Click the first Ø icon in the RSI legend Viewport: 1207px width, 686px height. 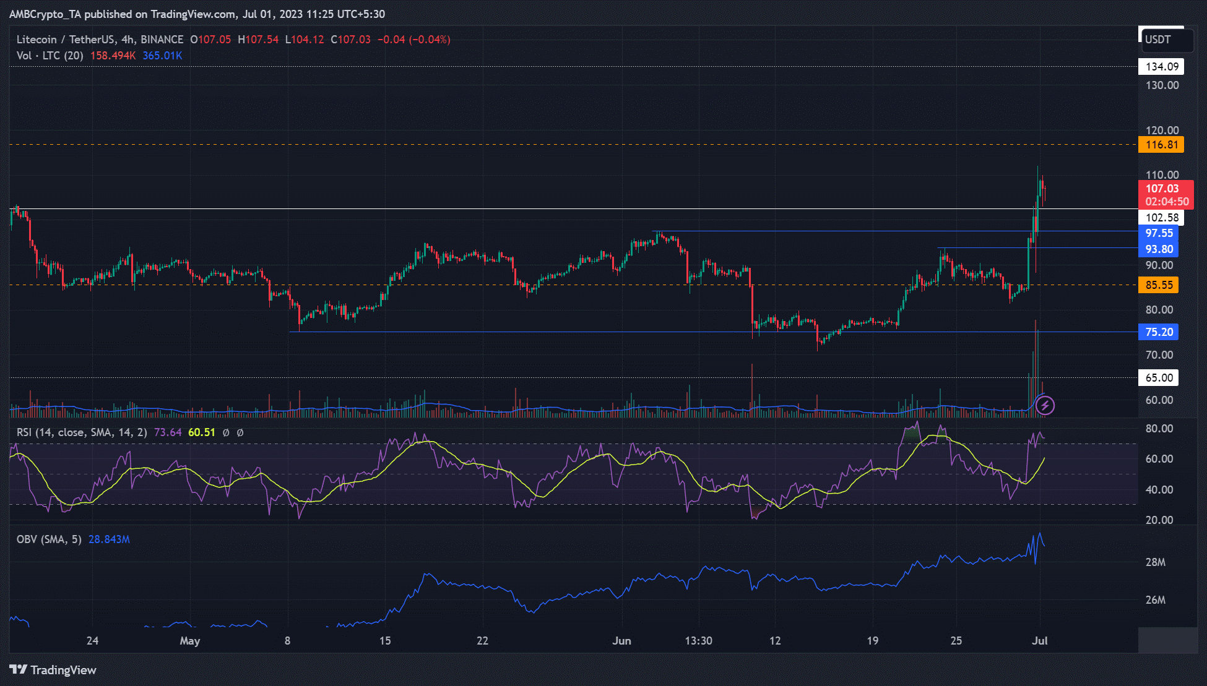225,433
